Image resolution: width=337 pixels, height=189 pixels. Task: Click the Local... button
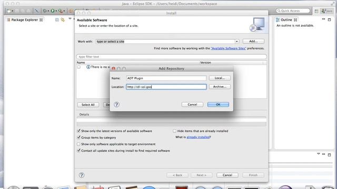point(220,78)
